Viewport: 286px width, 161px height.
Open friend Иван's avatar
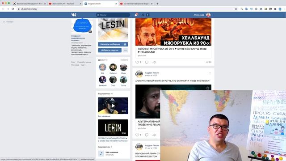123,67
